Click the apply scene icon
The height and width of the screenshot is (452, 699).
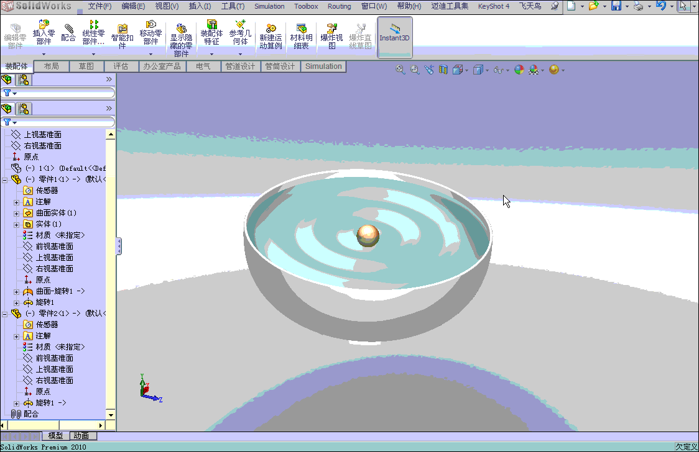pyautogui.click(x=534, y=70)
